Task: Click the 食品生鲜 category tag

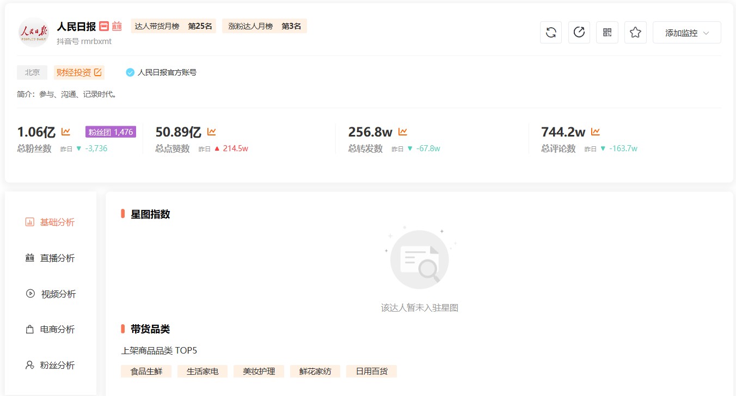Action: point(146,372)
